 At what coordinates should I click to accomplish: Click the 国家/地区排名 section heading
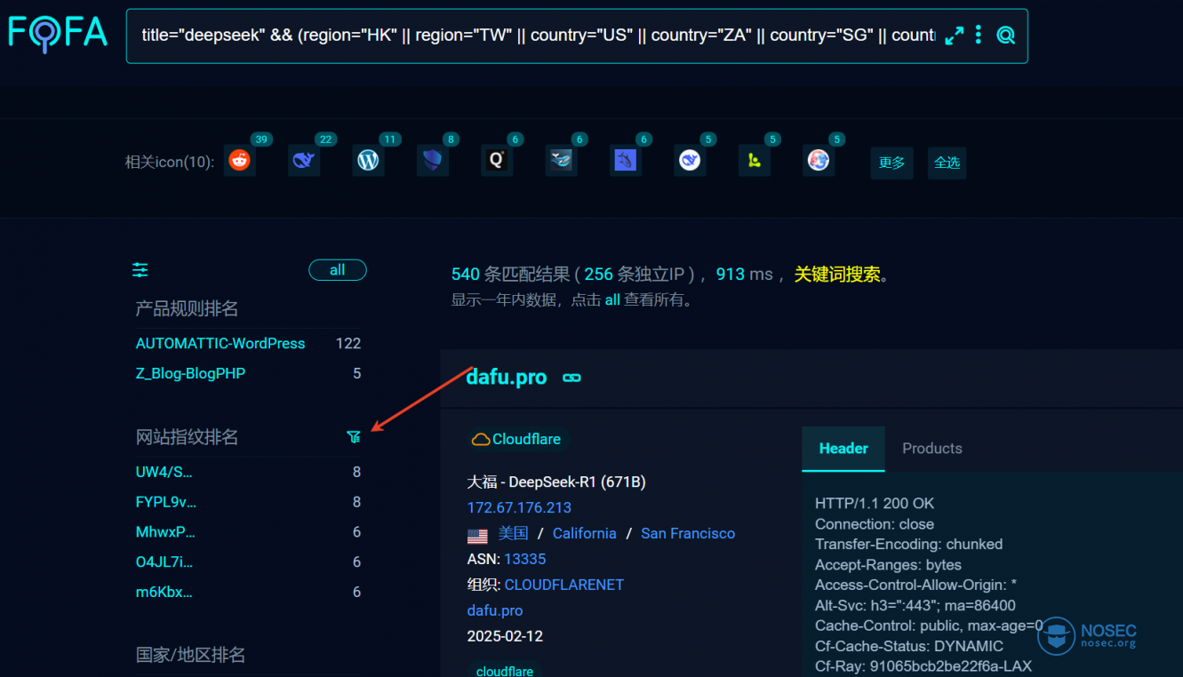pyautogui.click(x=190, y=655)
